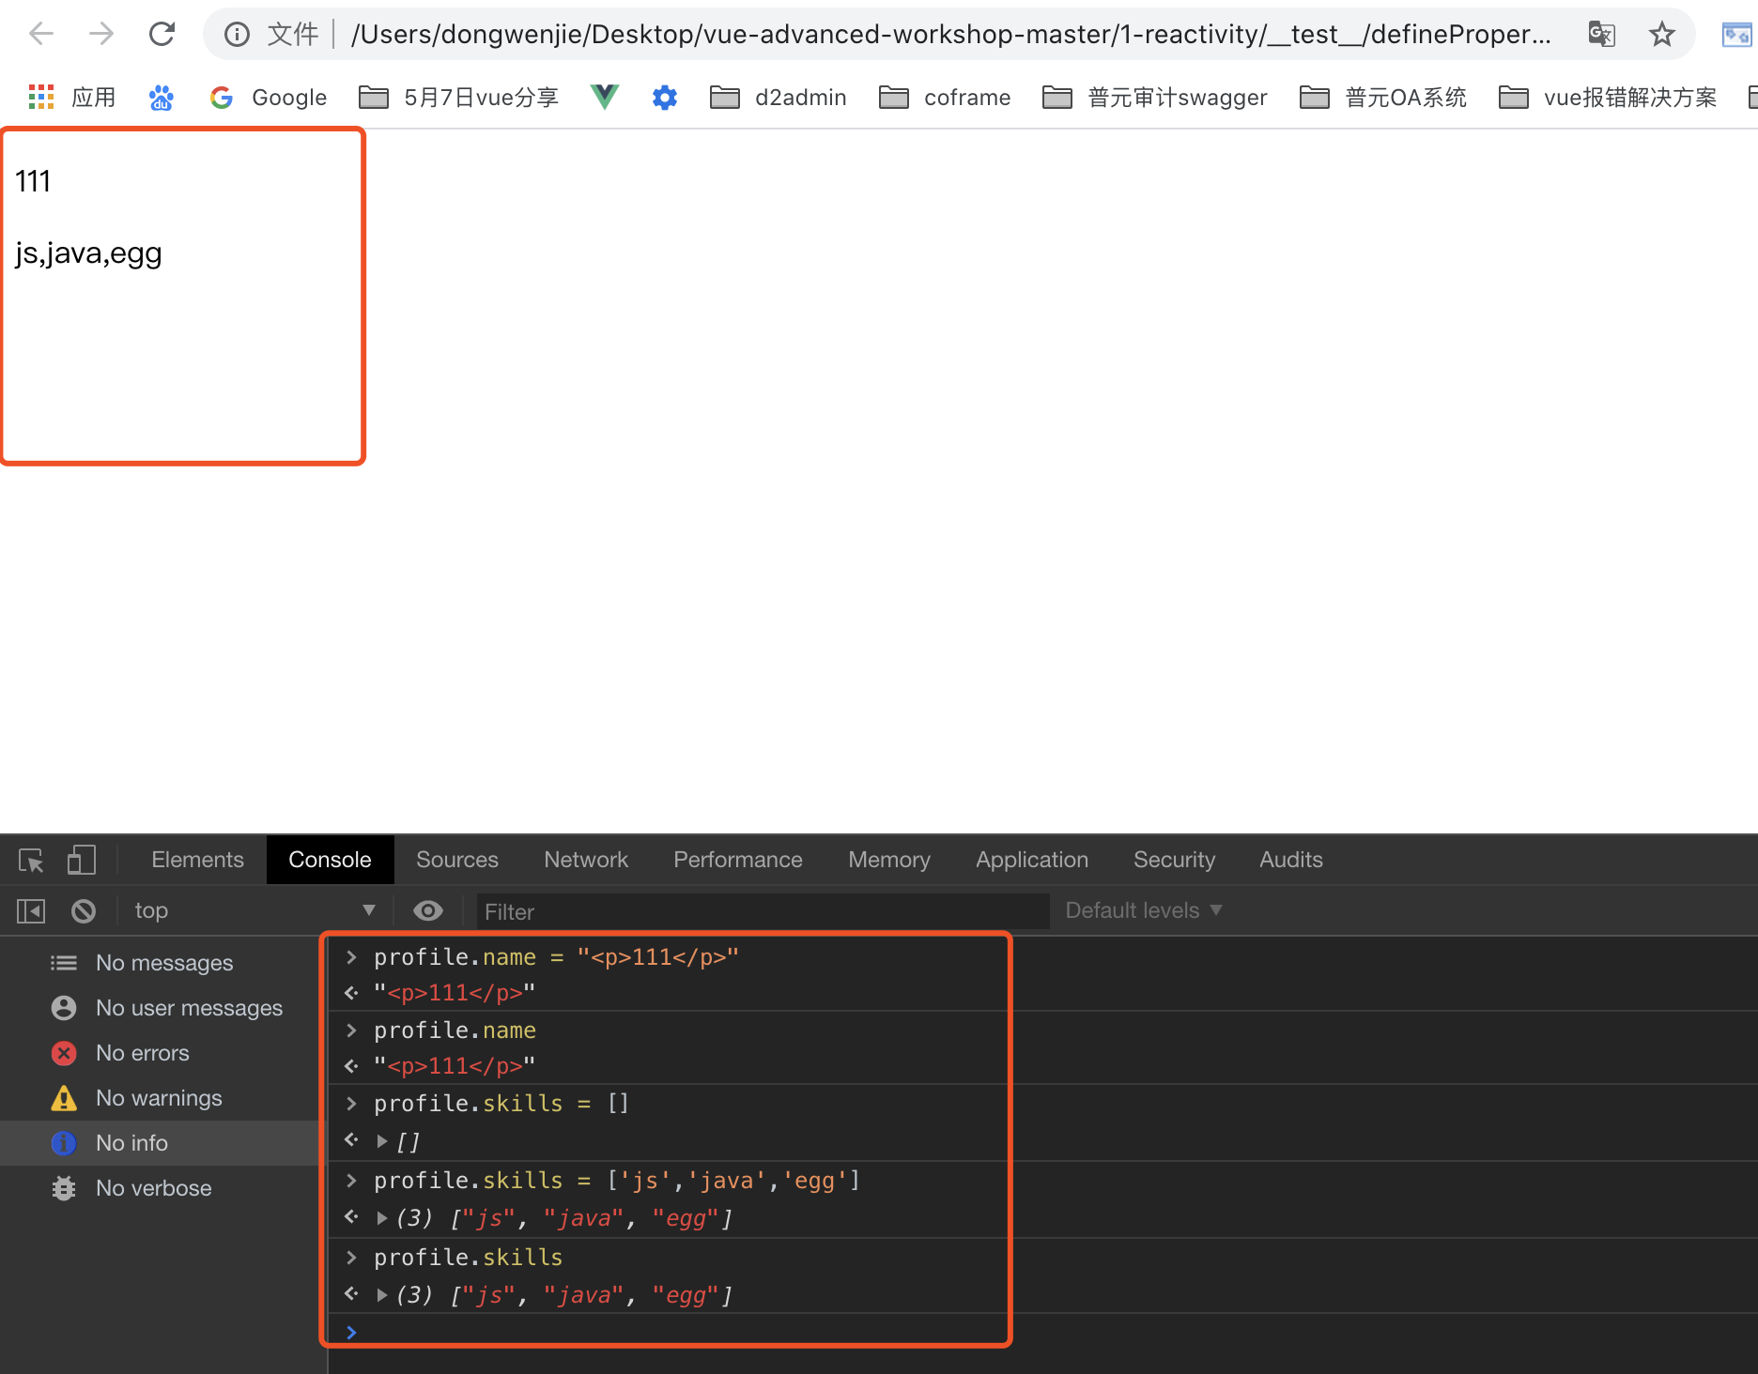Switch to the Network tab
1758x1374 pixels.
585,860
